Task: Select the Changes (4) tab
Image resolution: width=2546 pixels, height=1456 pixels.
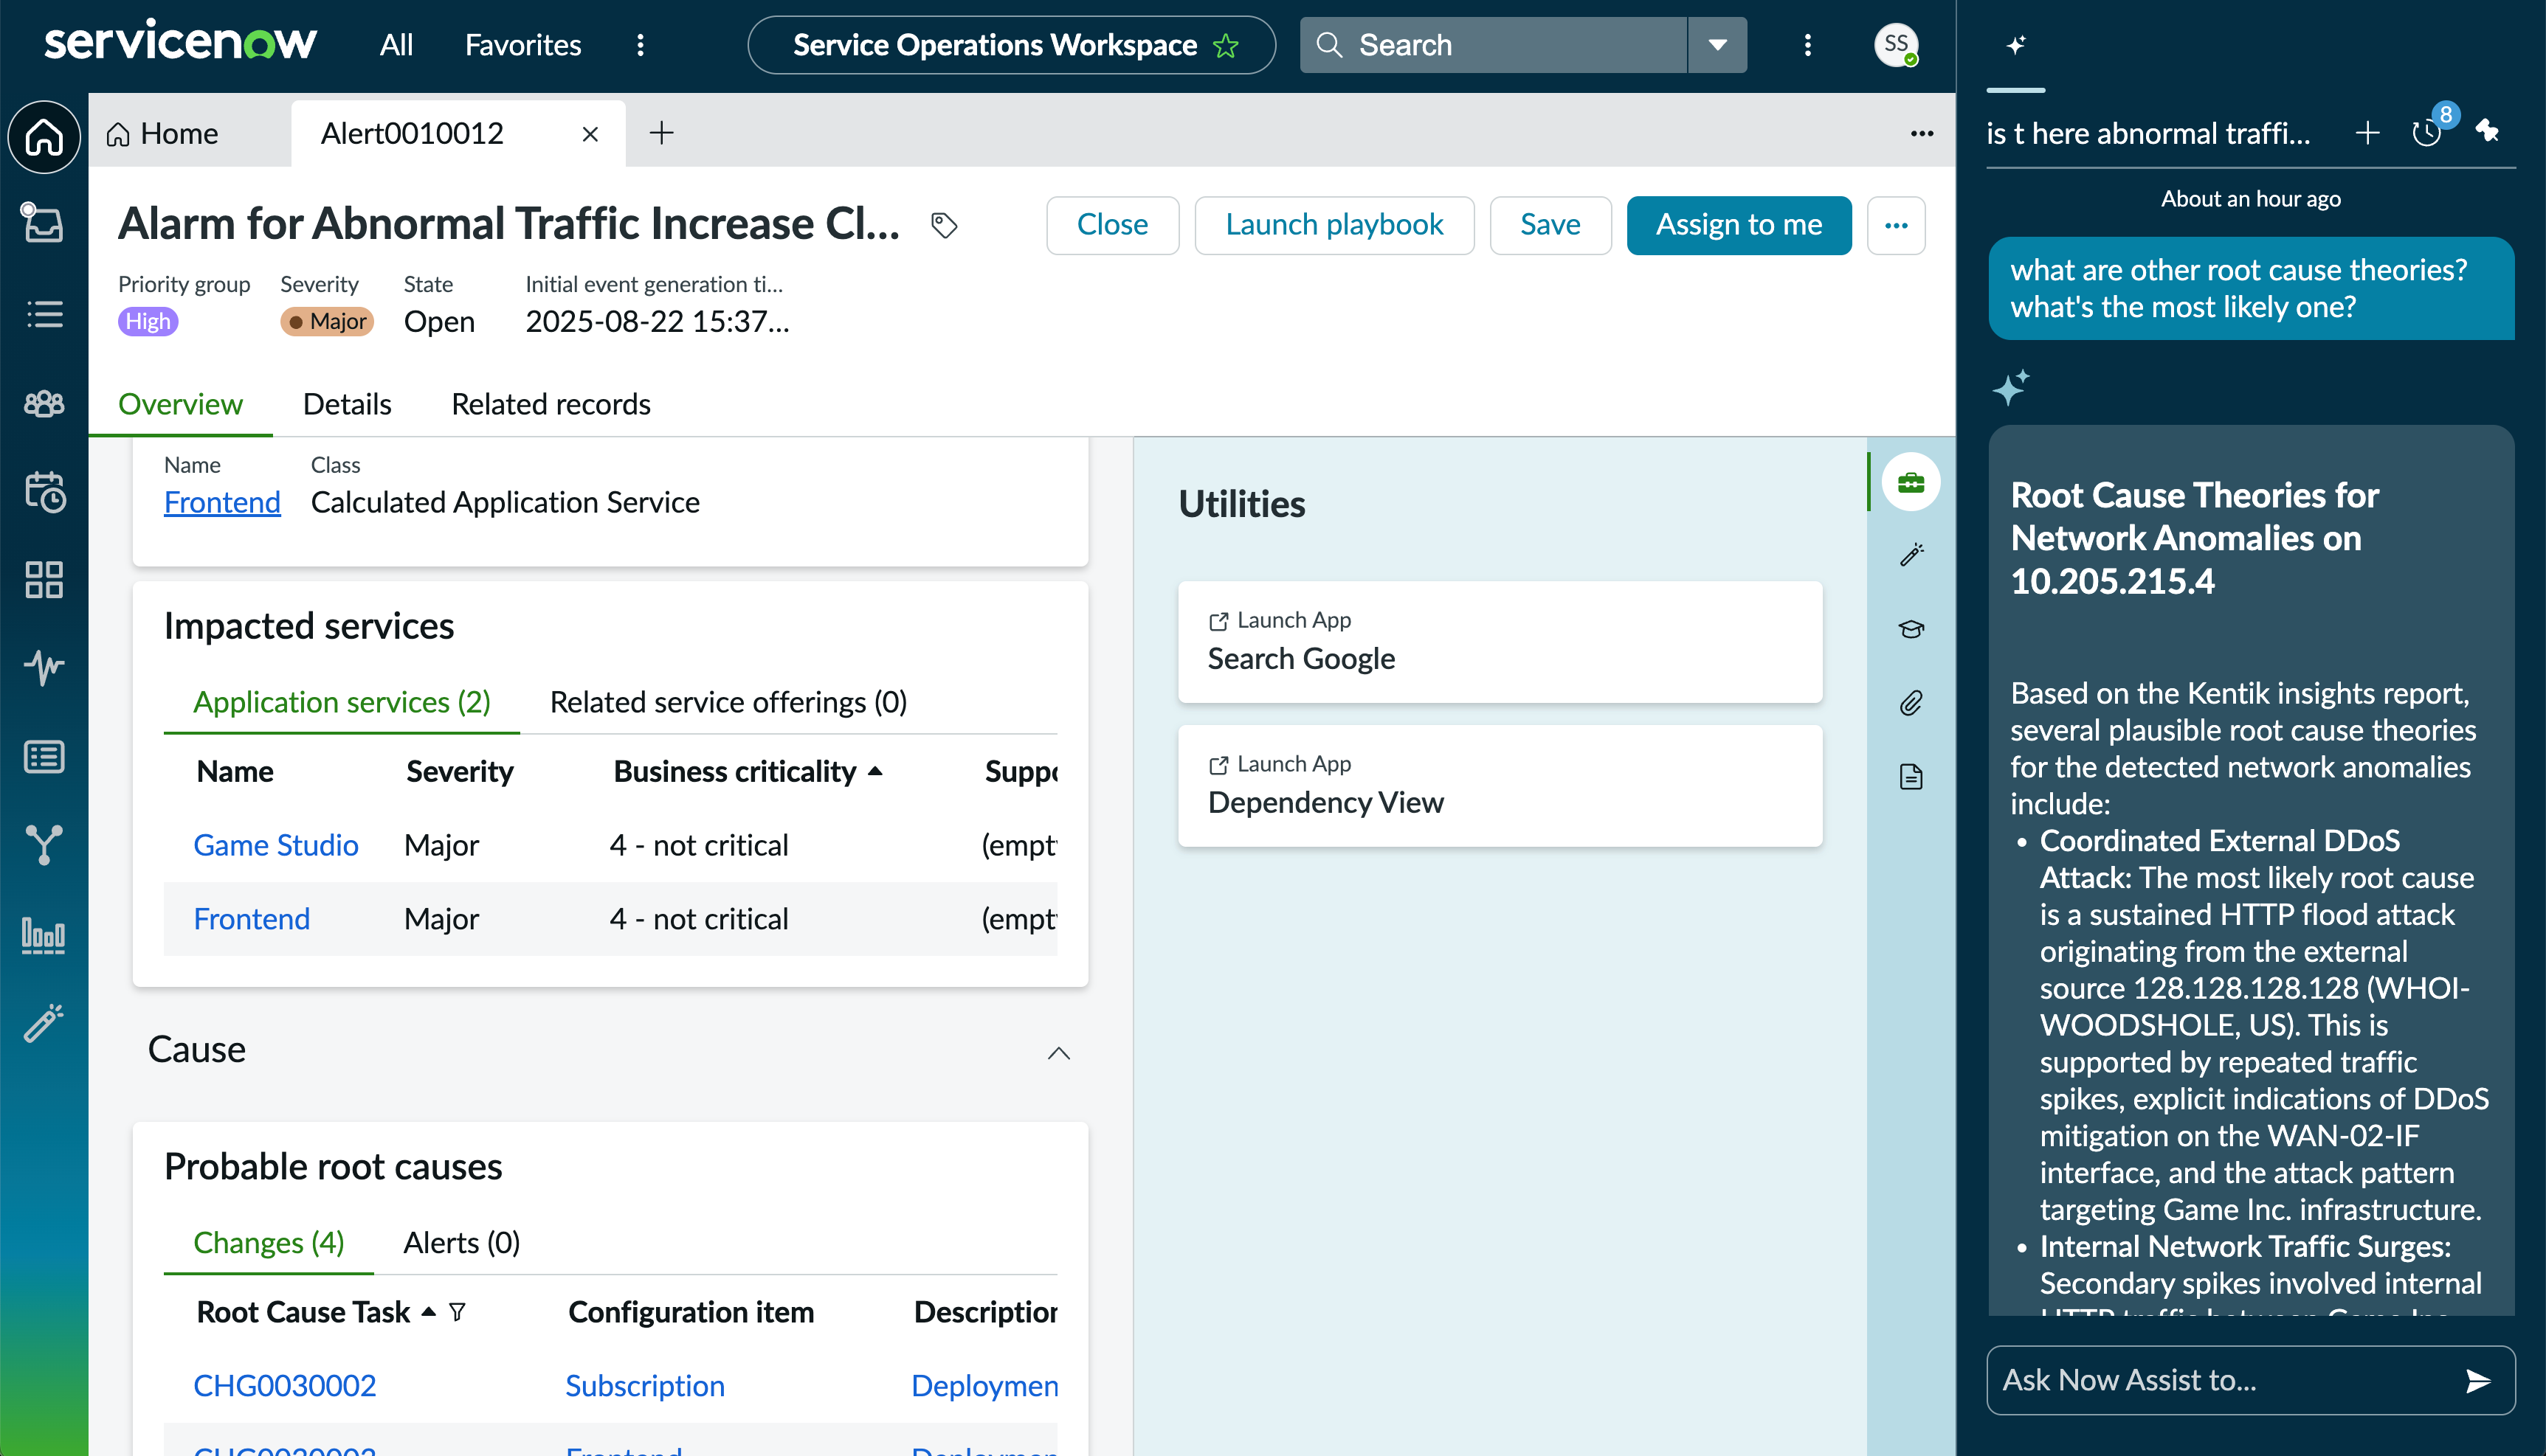Action: [x=268, y=1243]
